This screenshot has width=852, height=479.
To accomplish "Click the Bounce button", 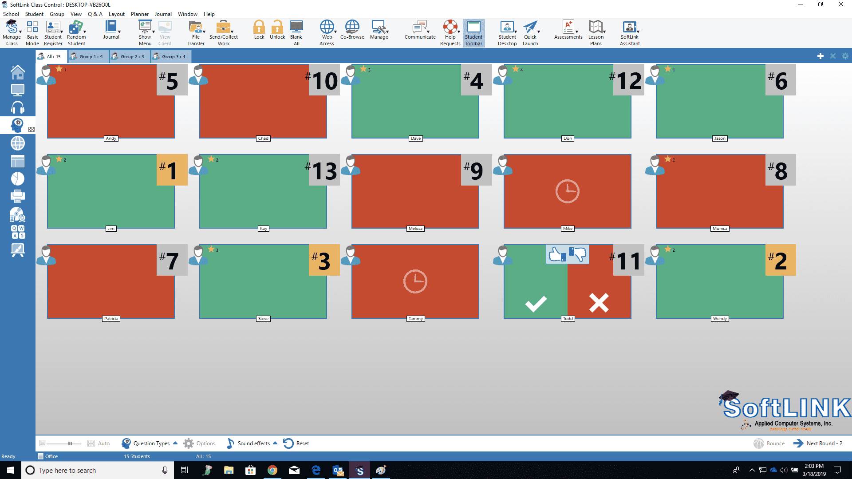I will click(x=769, y=443).
